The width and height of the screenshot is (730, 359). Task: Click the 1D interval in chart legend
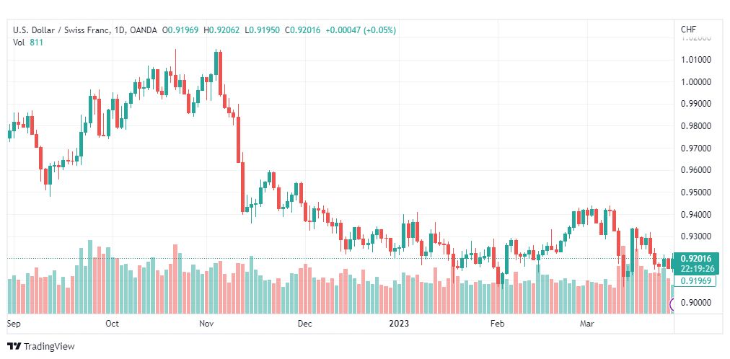point(120,30)
